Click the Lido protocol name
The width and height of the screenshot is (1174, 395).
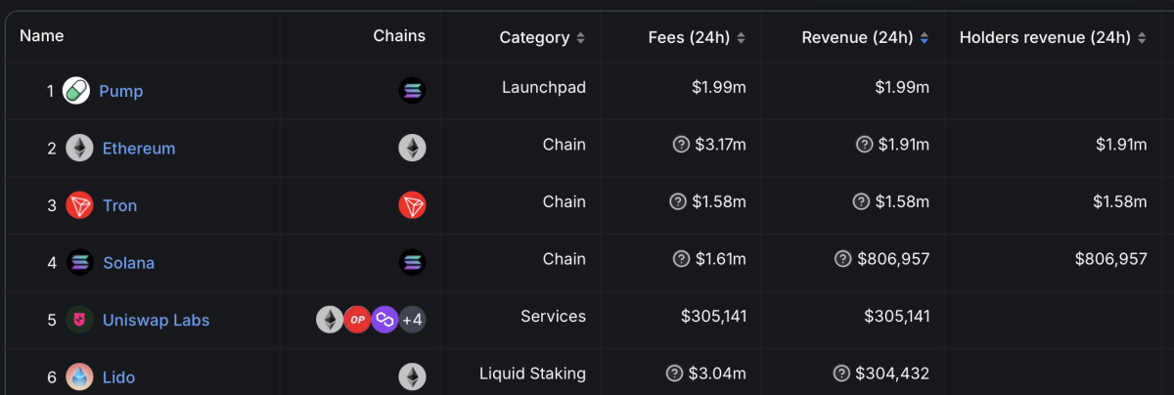pyautogui.click(x=118, y=377)
